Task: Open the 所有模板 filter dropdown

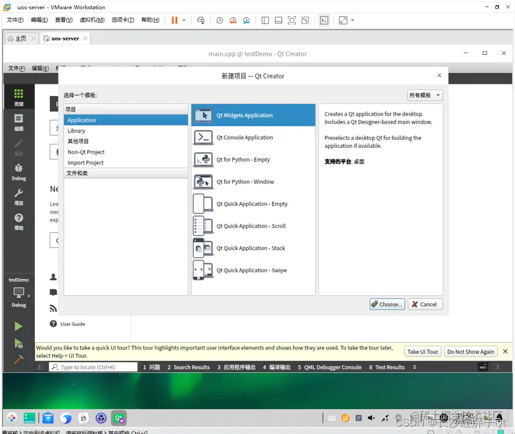Action: click(x=425, y=95)
